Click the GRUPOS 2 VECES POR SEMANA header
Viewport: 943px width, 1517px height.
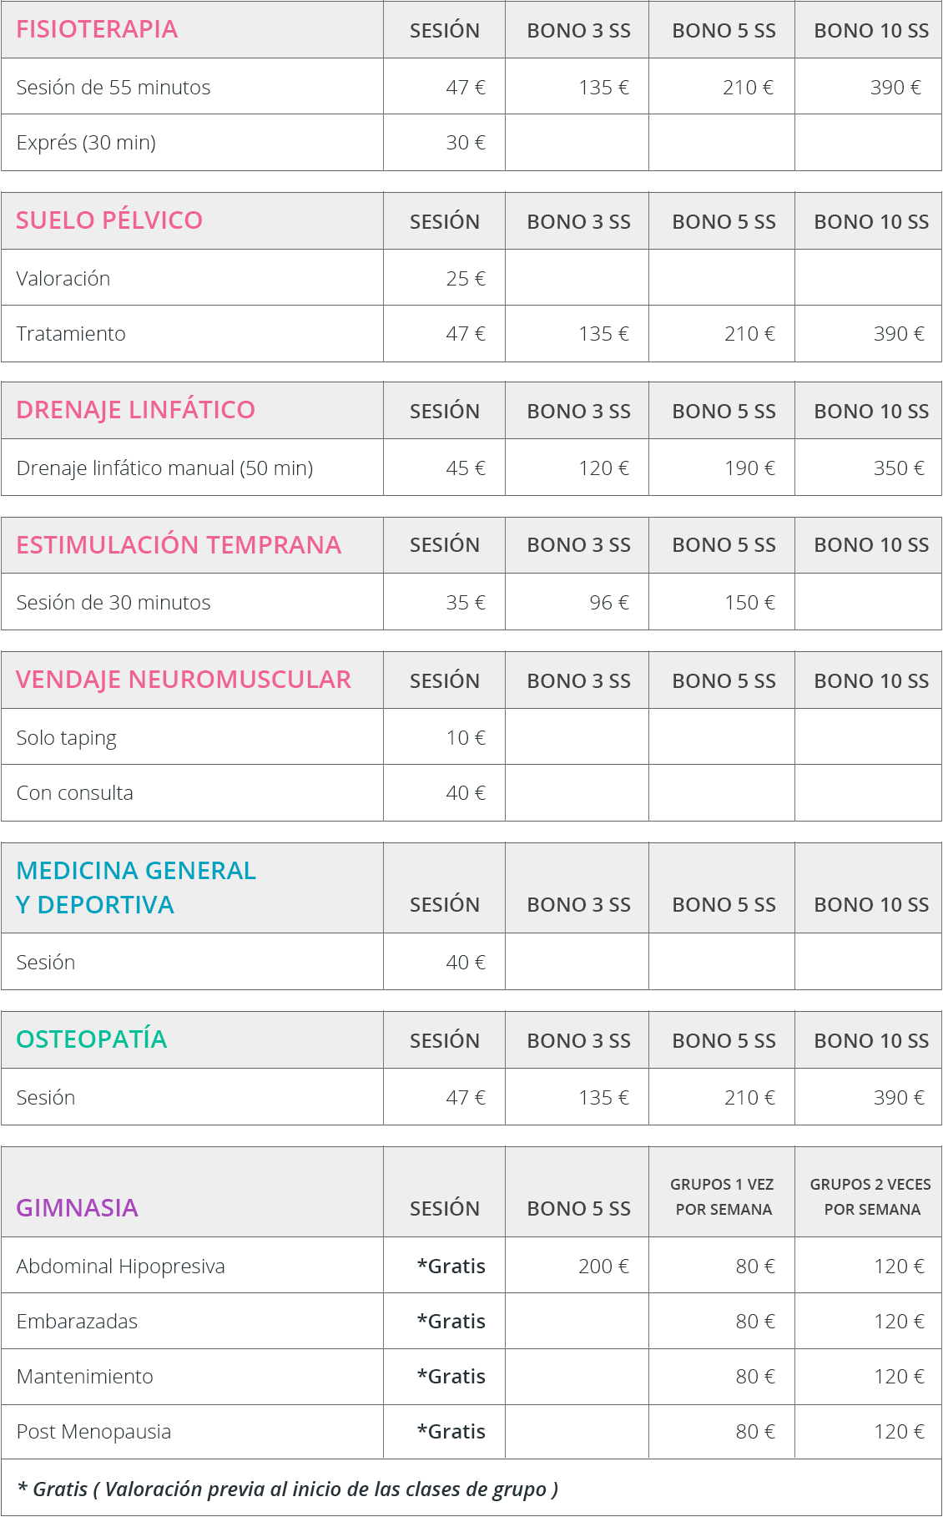click(870, 1196)
